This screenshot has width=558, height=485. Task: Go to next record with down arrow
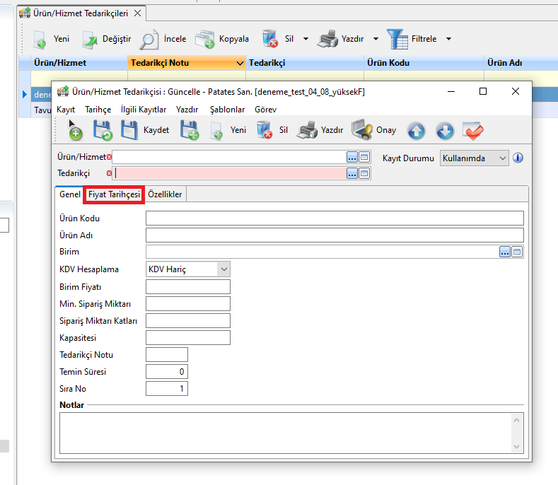coord(444,131)
